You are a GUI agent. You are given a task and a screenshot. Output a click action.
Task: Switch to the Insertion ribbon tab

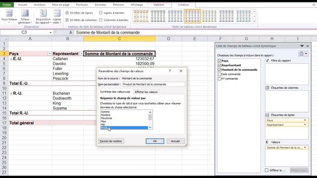coord(40,4)
